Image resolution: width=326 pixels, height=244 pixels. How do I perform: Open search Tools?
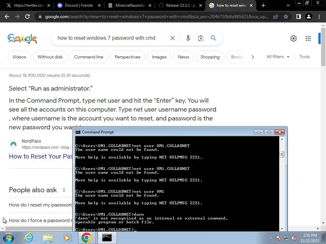[x=304, y=57]
